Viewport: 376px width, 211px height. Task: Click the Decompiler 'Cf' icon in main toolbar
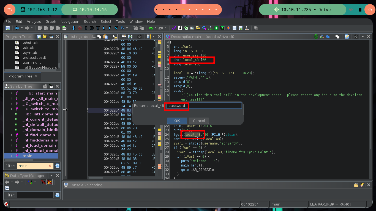click(204, 28)
